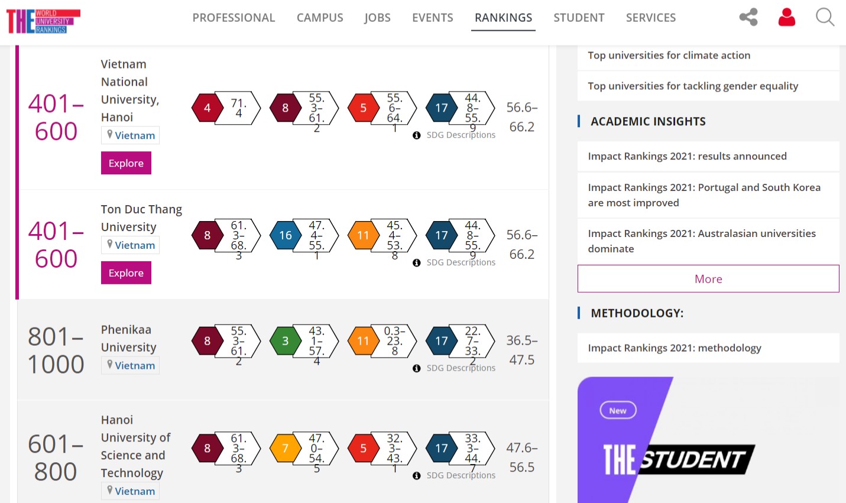Click Explore button for Vietnam National University, Hanoi
The image size is (846, 503).
click(x=126, y=163)
